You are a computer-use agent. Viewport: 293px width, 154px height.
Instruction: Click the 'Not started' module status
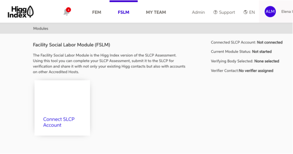(x=262, y=52)
